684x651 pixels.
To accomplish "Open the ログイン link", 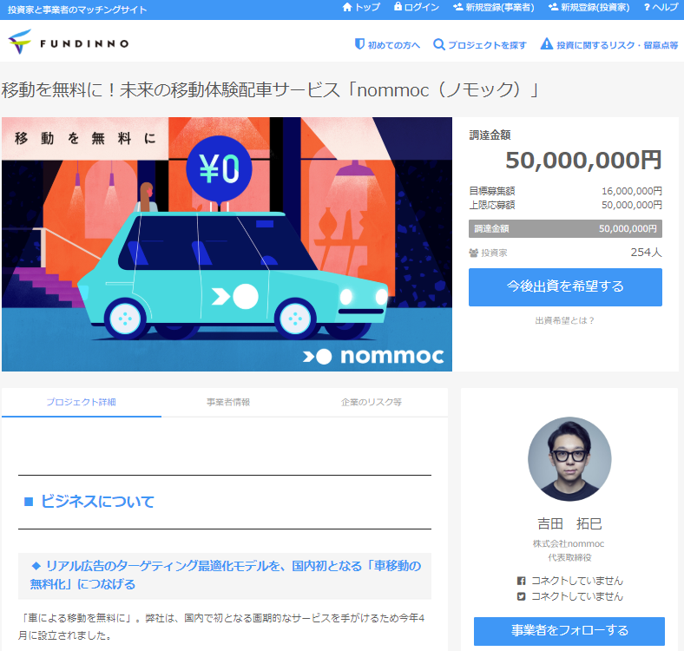I will (417, 7).
